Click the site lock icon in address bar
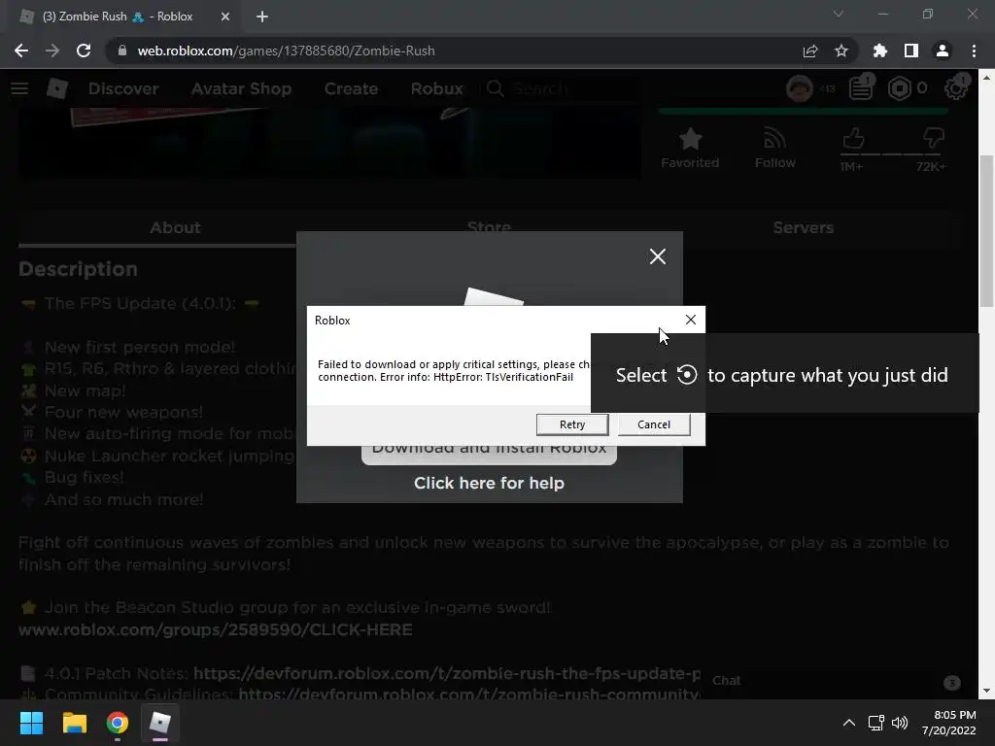This screenshot has height=746, width=995. tap(121, 51)
